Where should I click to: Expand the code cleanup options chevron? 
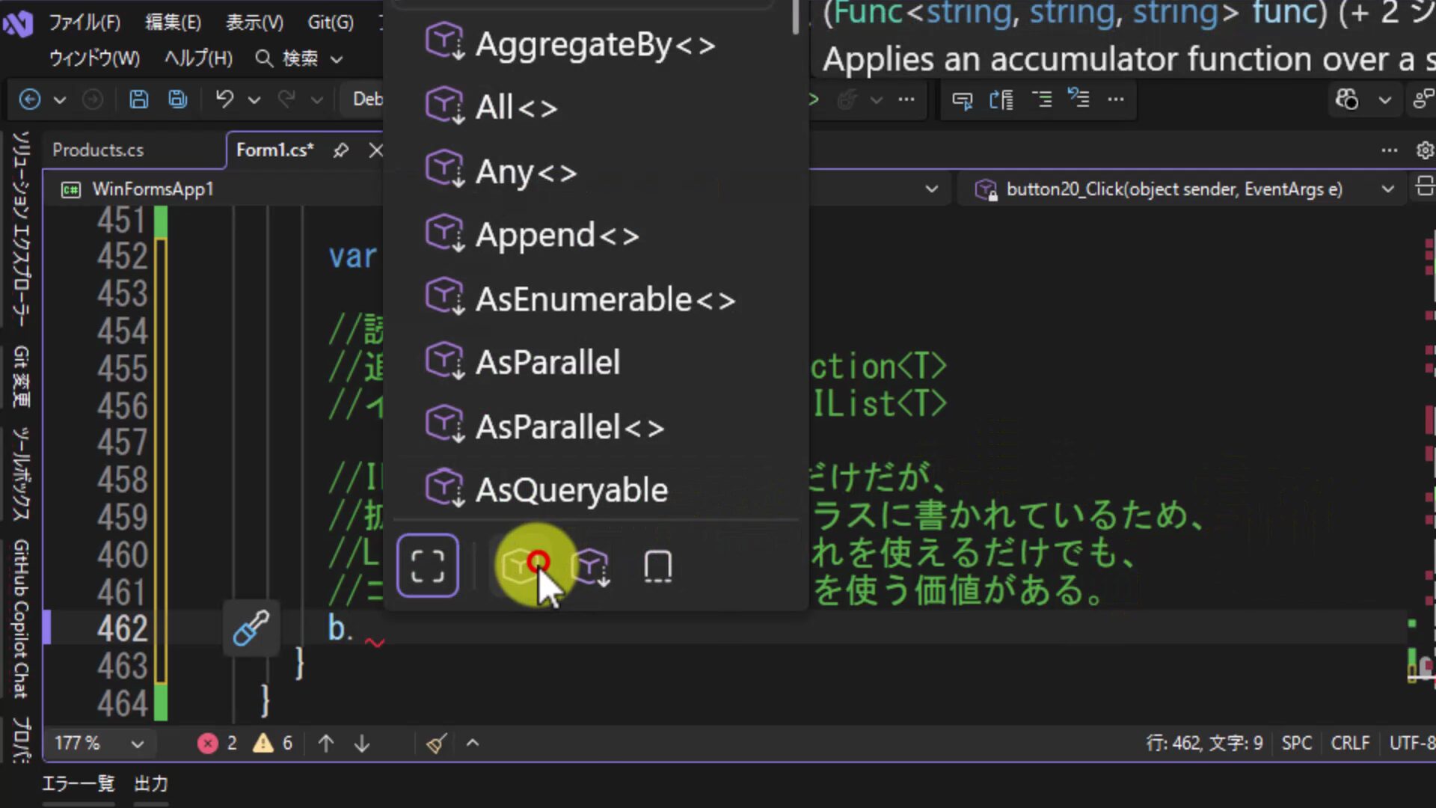473,743
